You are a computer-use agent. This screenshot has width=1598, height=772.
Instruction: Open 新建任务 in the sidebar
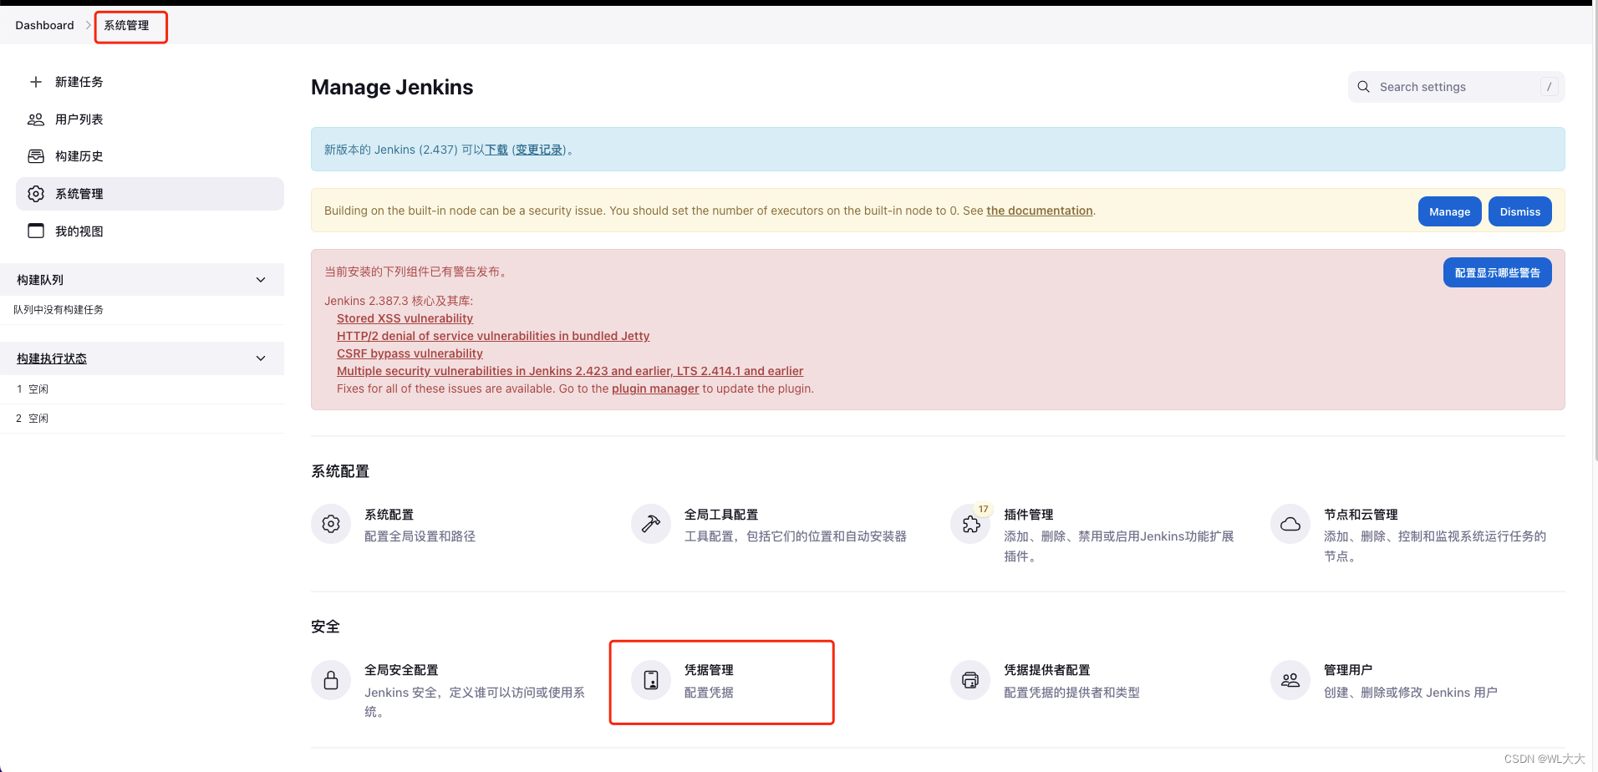coord(150,82)
